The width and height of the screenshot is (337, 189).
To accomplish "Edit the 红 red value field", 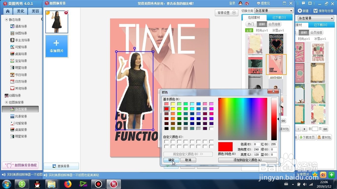I will (x=274, y=144).
